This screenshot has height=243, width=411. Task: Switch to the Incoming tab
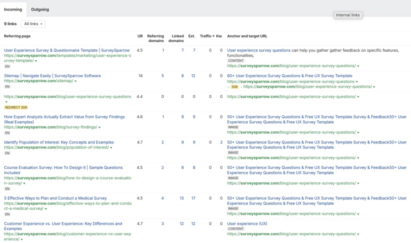point(13,10)
